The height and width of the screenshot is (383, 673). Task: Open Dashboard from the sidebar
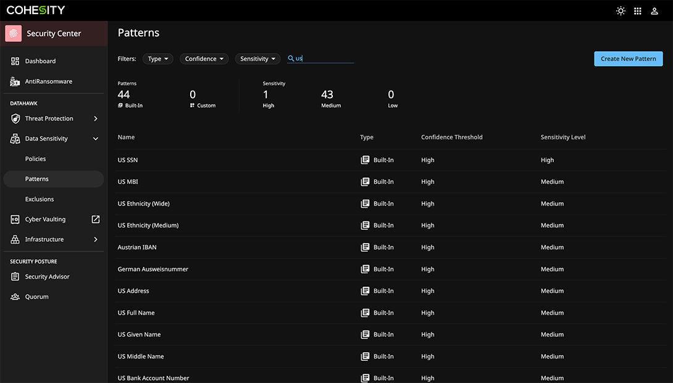[x=40, y=61]
